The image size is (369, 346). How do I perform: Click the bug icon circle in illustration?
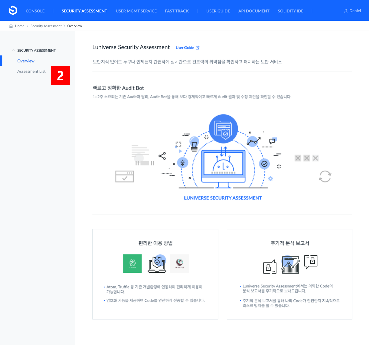[182, 162]
